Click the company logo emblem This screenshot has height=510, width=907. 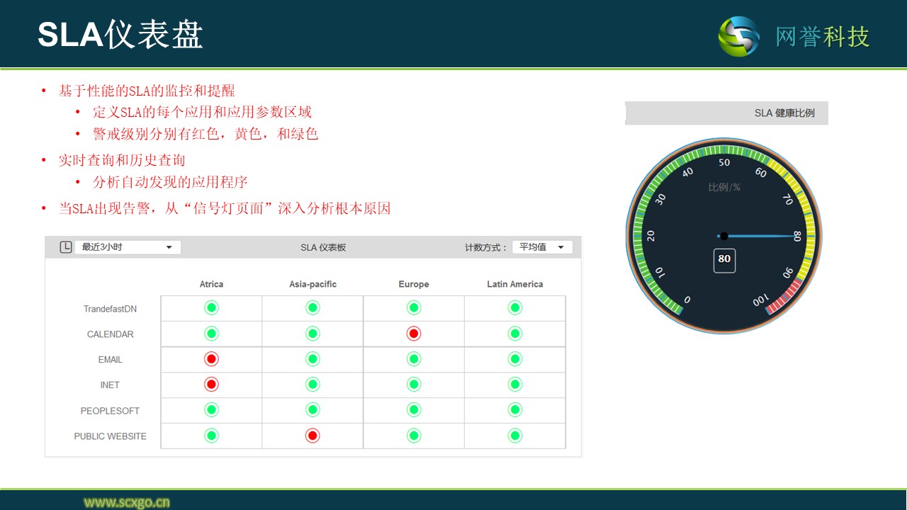tap(739, 36)
